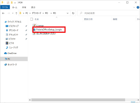
Task: Open the help question mark icon
Action: [138, 7]
